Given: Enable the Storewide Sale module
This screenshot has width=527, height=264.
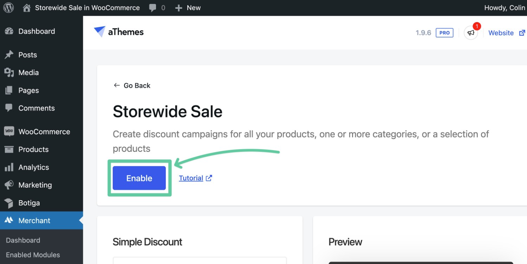Looking at the screenshot, I should coord(139,178).
